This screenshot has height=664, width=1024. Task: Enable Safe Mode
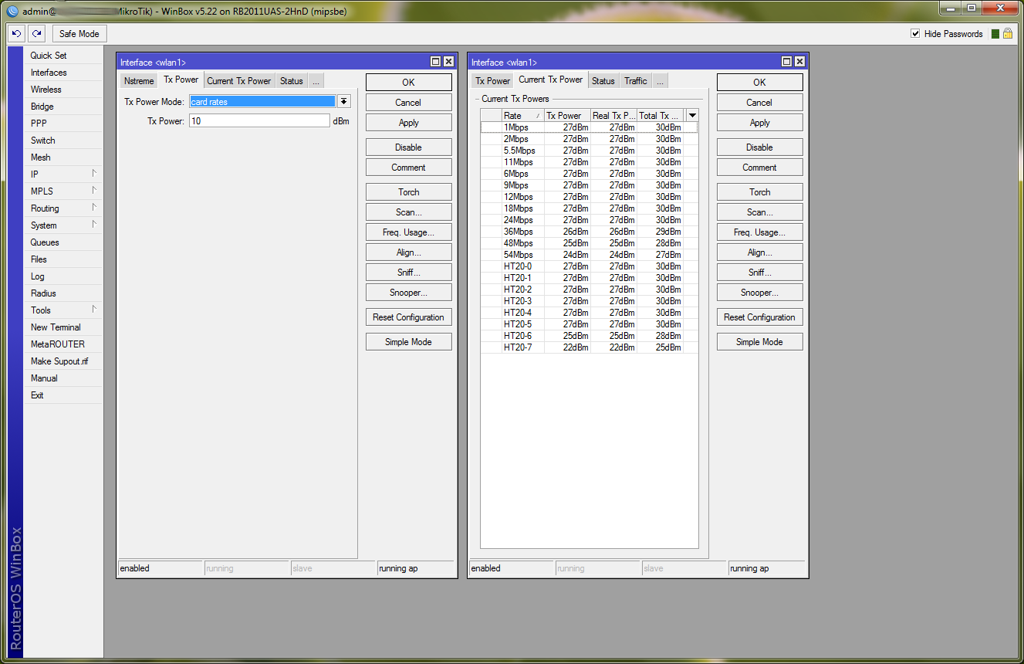point(79,34)
